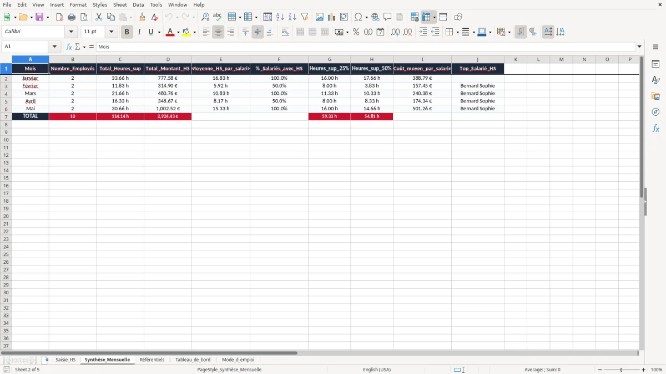Open the background color dropdown arrow
The image size is (666, 374).
click(x=194, y=32)
